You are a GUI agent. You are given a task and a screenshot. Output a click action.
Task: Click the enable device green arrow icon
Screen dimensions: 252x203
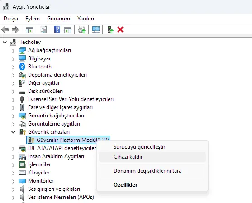pyautogui.click(x=110, y=29)
